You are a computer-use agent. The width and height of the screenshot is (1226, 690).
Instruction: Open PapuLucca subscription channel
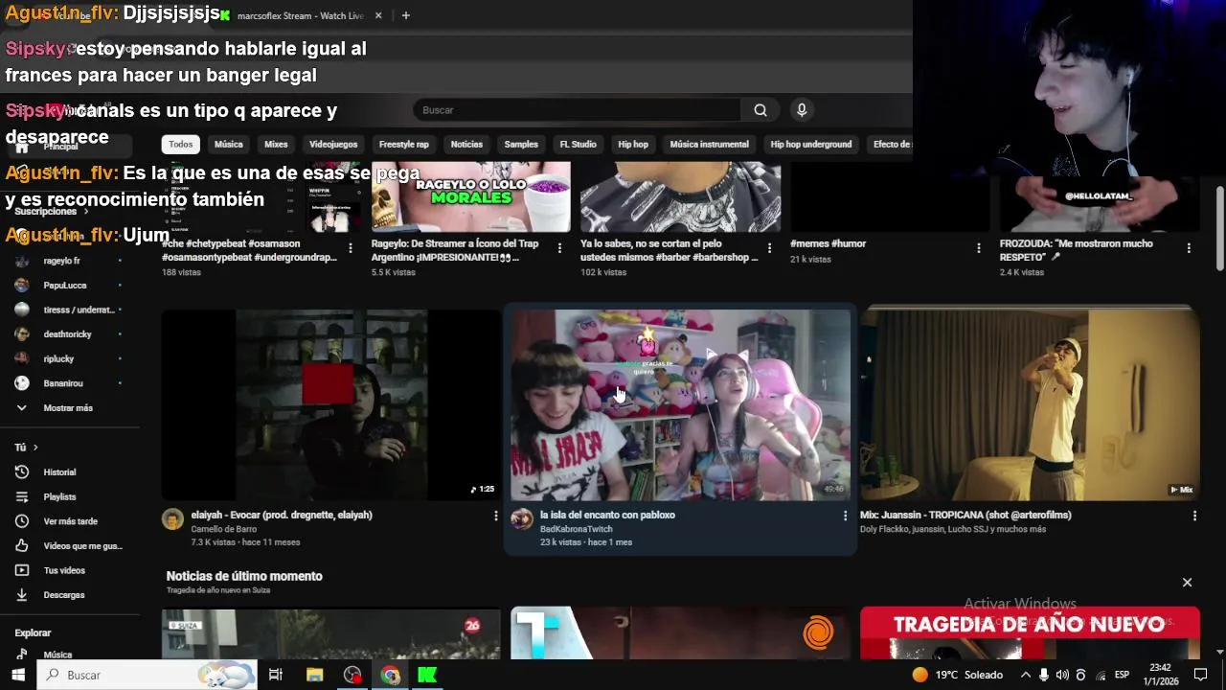63,286
